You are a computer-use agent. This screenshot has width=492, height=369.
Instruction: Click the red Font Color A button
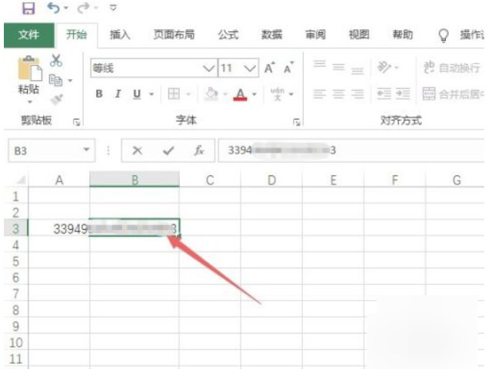tap(240, 94)
